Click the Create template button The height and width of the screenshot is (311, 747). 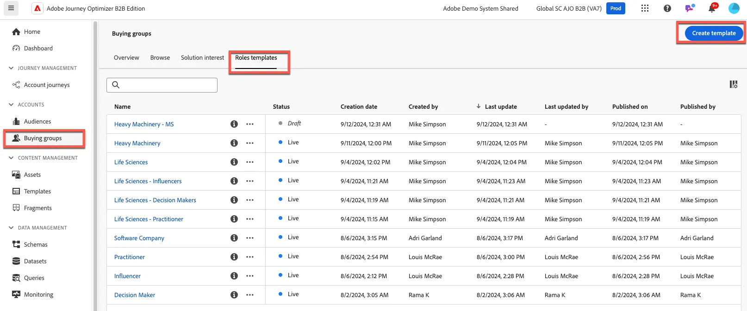coord(714,33)
